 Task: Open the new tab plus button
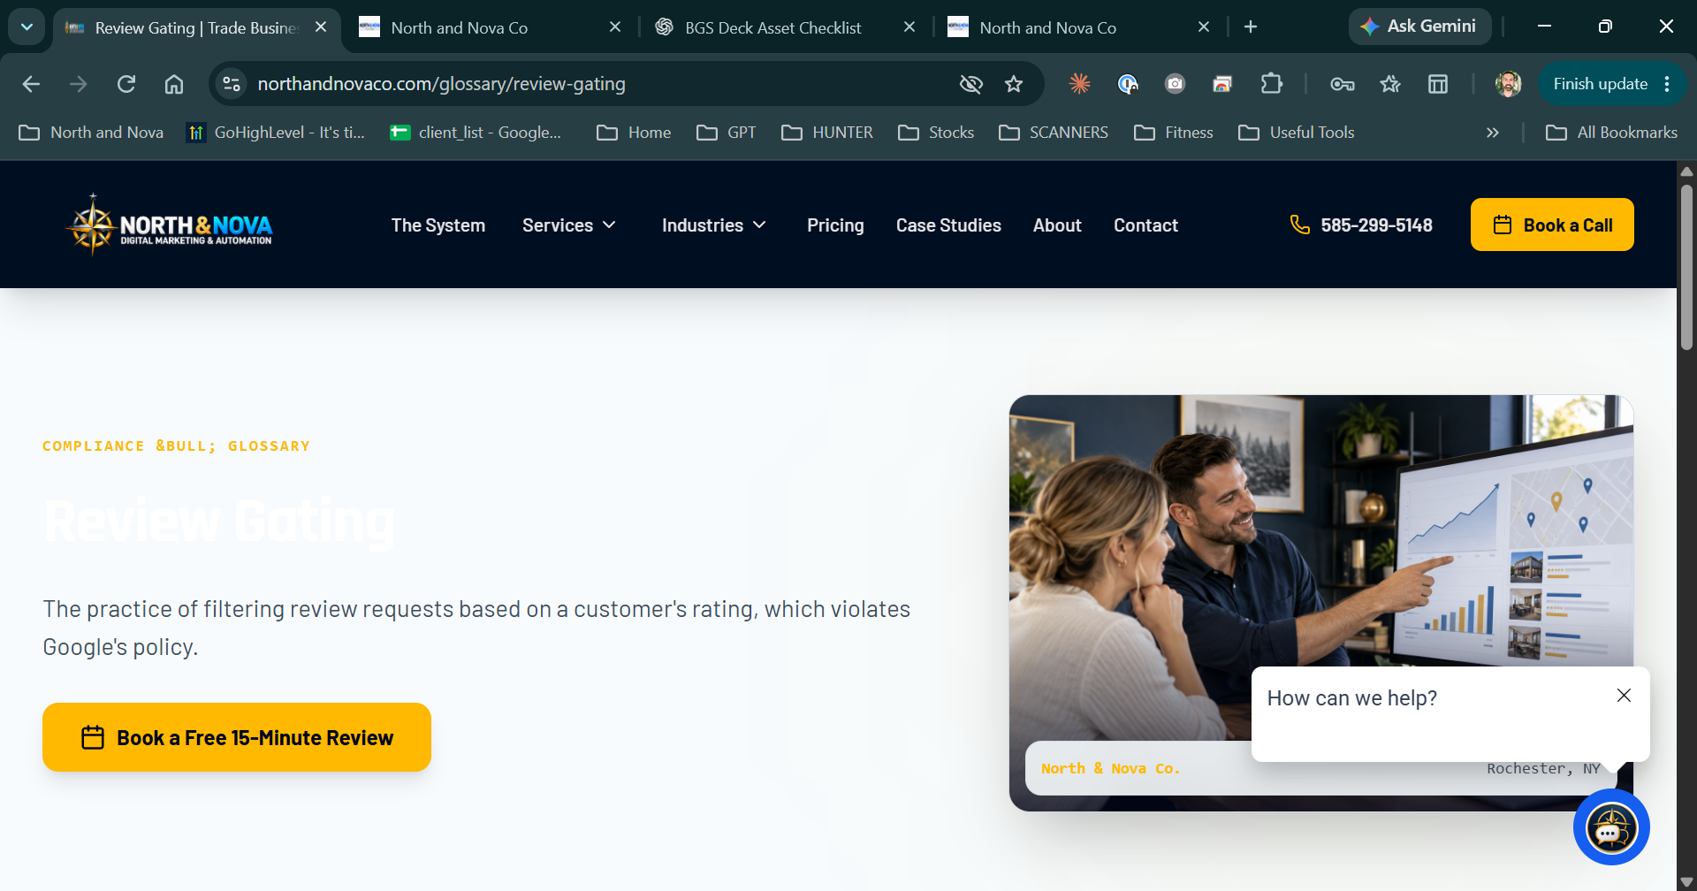coord(1251,27)
